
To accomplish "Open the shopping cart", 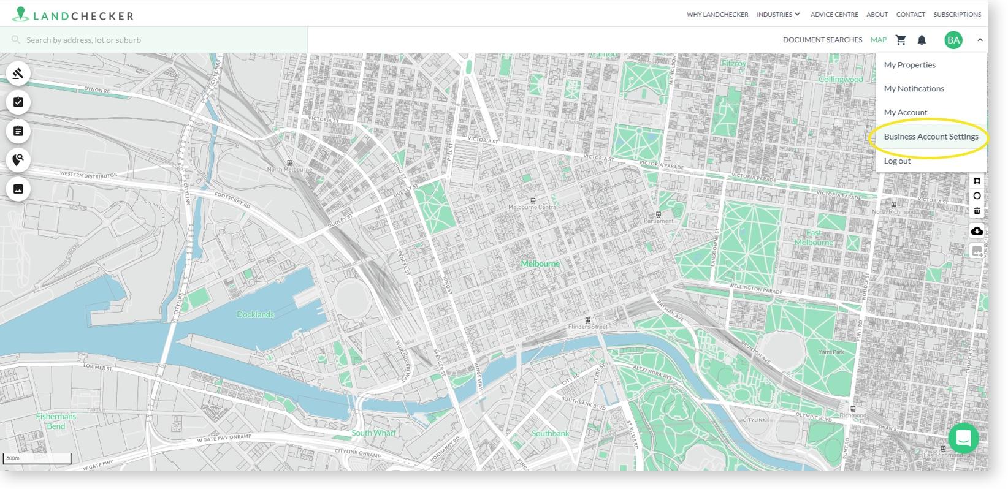I will [x=901, y=40].
